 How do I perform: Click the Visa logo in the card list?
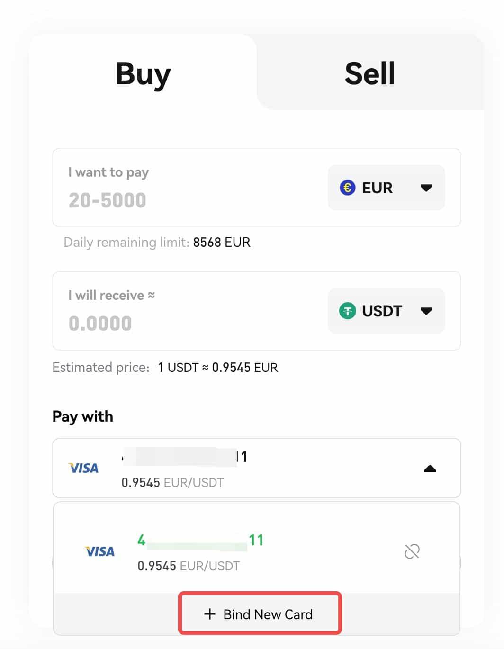click(100, 551)
